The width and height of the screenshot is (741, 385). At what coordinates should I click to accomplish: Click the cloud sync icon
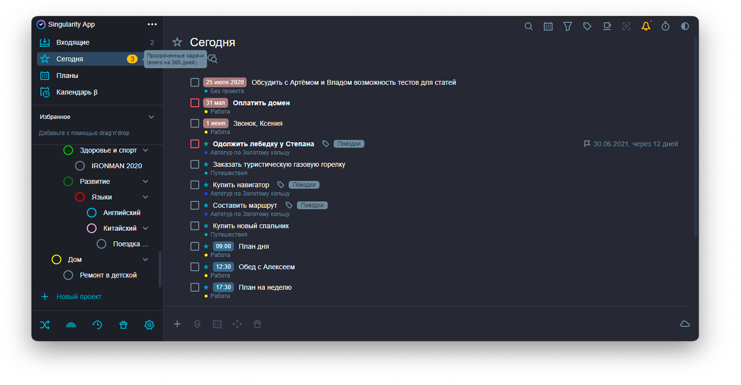coord(685,324)
